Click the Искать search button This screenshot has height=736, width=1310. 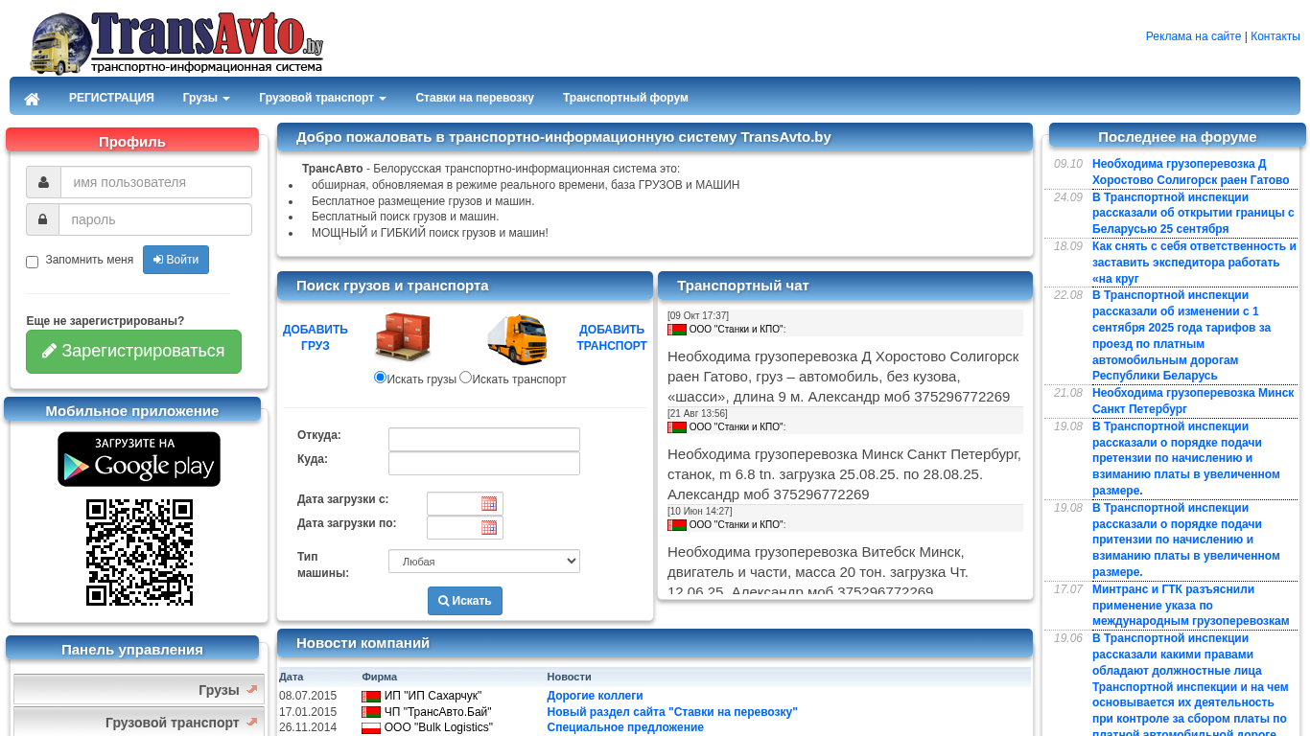pyautogui.click(x=465, y=601)
